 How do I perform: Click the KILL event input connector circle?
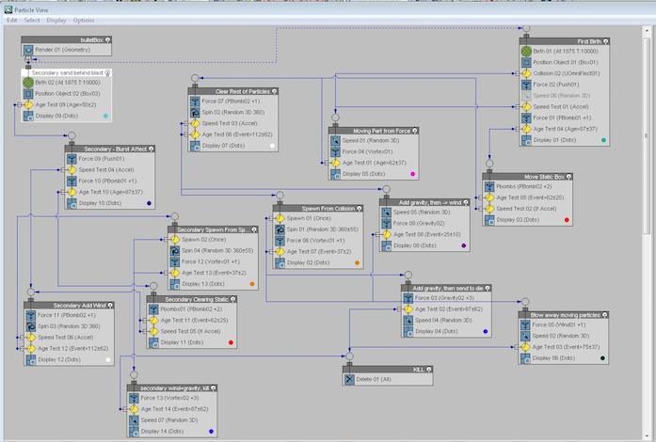(350, 356)
